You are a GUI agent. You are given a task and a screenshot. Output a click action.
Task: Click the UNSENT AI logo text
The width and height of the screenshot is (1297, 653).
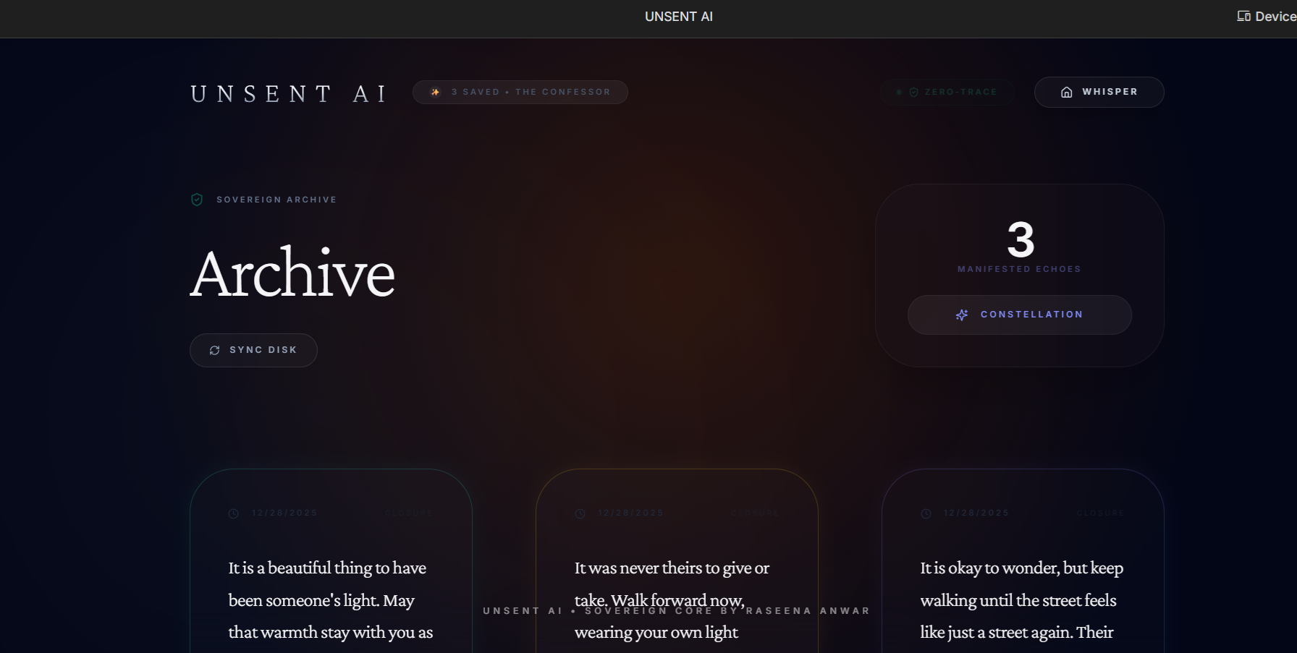(289, 93)
